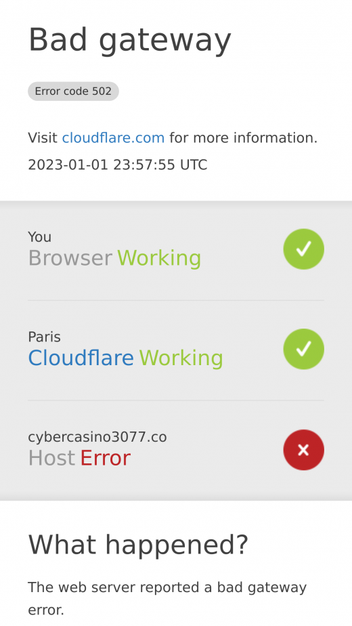Click the gray Host label
352x626 pixels.
point(51,458)
